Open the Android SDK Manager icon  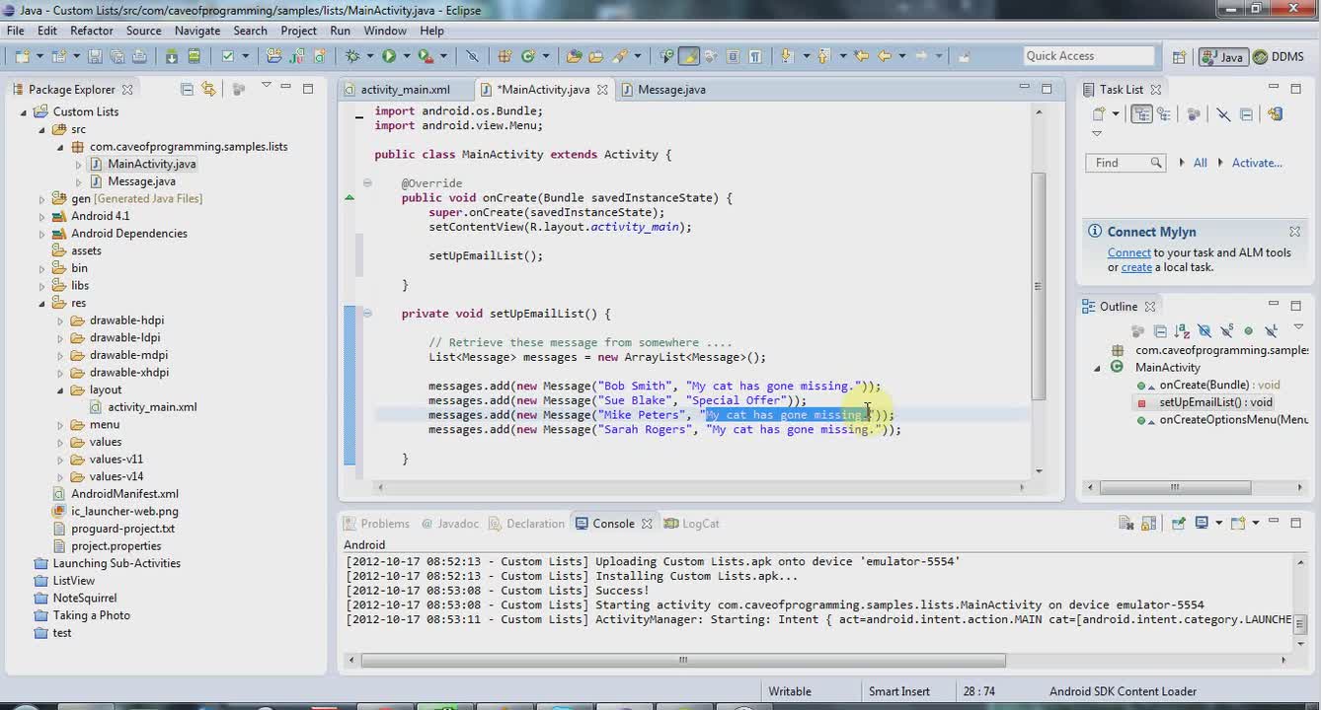(x=172, y=56)
